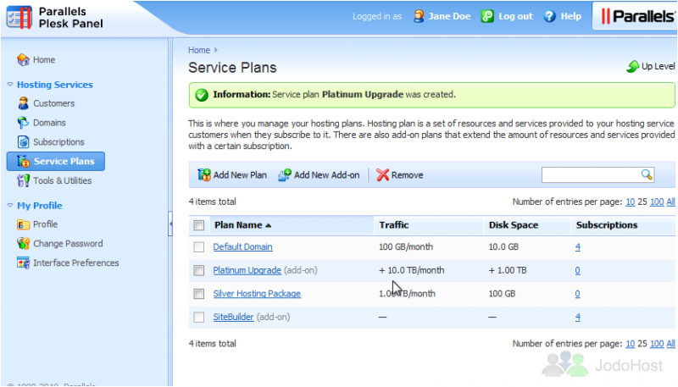Click the Add New Plan icon
Image resolution: width=678 pixels, height=387 pixels.
coord(204,175)
